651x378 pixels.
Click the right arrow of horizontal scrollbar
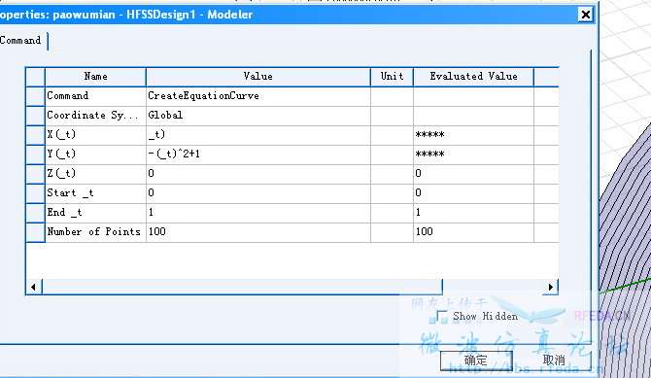[x=551, y=287]
